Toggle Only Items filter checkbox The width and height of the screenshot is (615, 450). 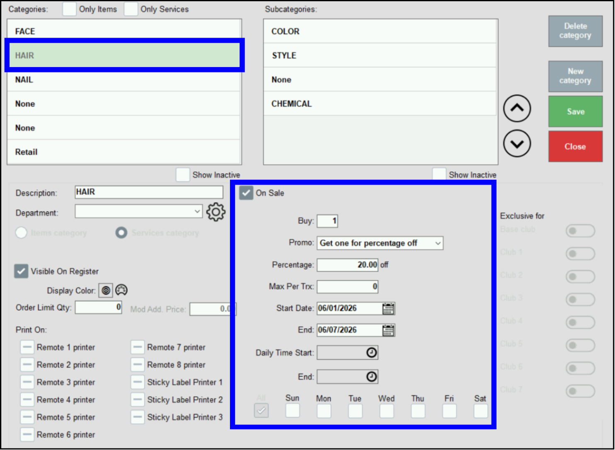69,9
